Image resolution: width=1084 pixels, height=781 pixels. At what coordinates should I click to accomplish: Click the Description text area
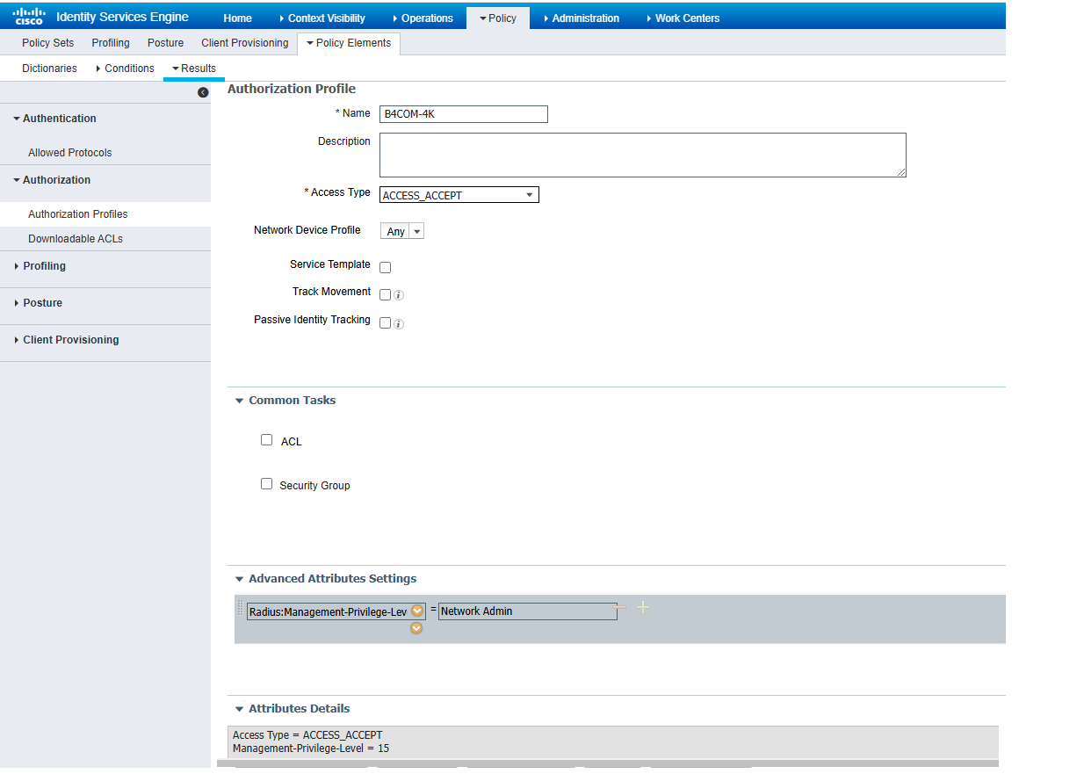click(x=642, y=155)
